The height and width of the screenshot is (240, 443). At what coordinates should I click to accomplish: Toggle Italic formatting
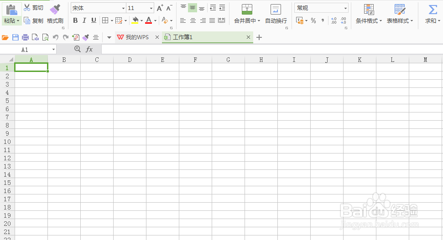84,20
